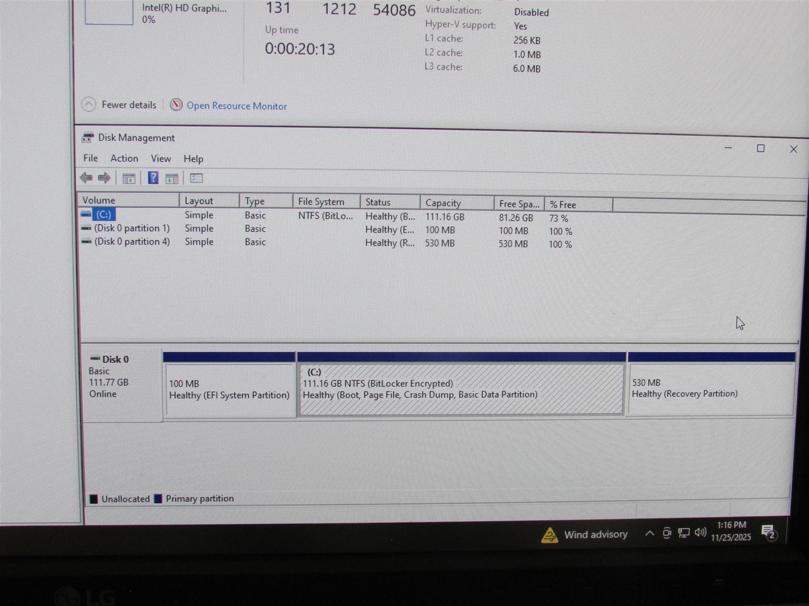Sort by the Layout column header
Viewport: 809px width, 606px height.
click(x=209, y=201)
